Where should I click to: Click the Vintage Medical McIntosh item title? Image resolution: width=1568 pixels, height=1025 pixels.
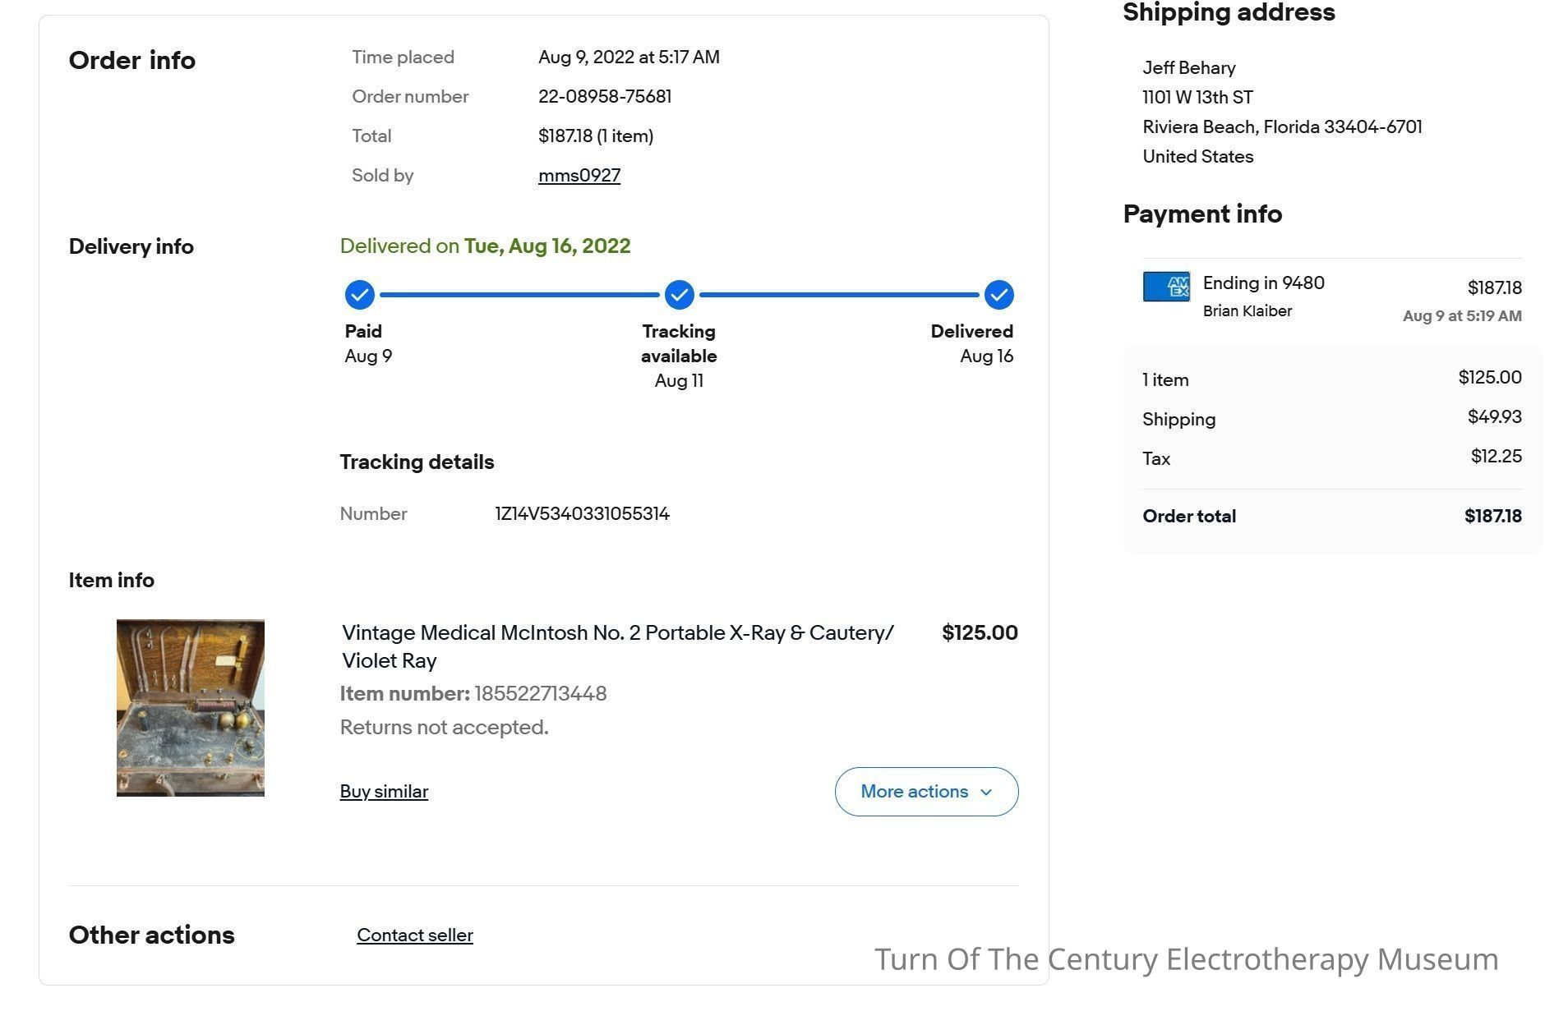617,646
